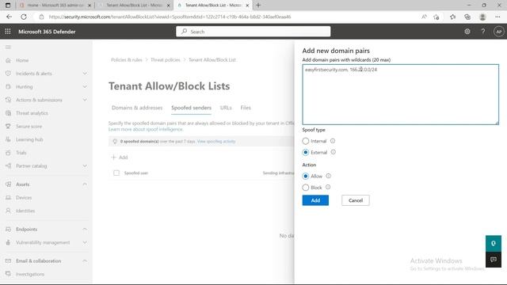This screenshot has width=507, height=285.
Task: Switch to Microsoft 365 admin center browser tab
Action: [x=55, y=6]
